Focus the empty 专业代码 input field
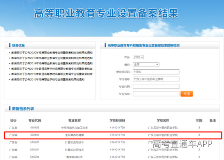This screenshot has width=224, height=160. coord(156,86)
